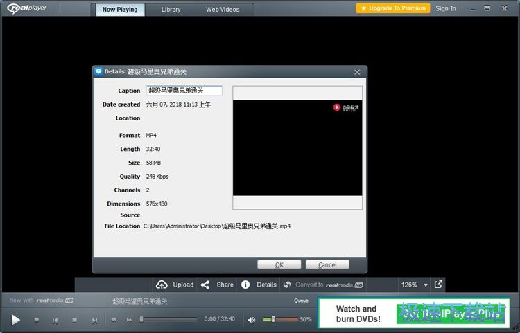520x333 pixels.
Task: Open the Web Videos tab
Action: [223, 9]
